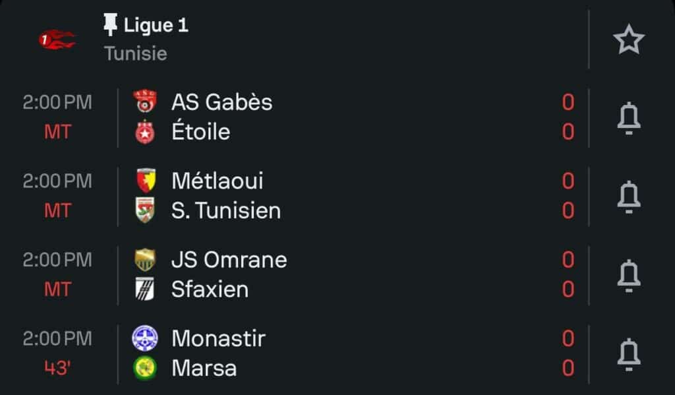Select the Étoile team name
Image resolution: width=675 pixels, height=395 pixels.
(x=200, y=132)
